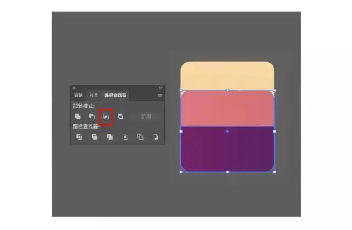Apply the Divide pathfinder
Image resolution: width=352 pixels, height=230 pixels.
click(x=79, y=137)
